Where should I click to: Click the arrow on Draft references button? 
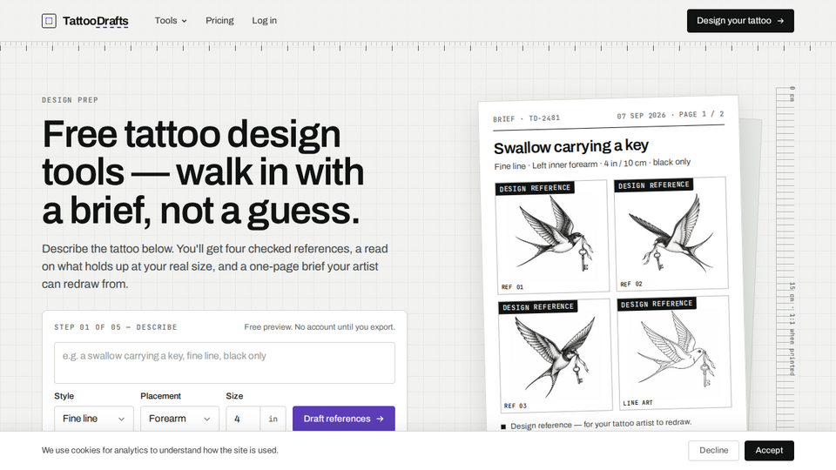(x=381, y=419)
